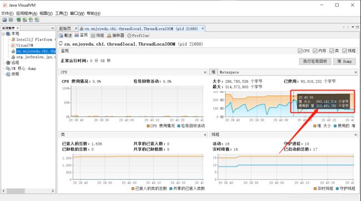Switch to the Profiler tab

point(138,36)
